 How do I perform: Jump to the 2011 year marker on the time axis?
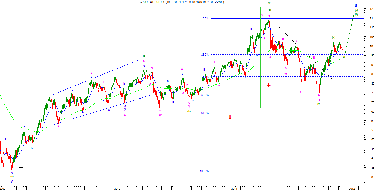point(234,188)
